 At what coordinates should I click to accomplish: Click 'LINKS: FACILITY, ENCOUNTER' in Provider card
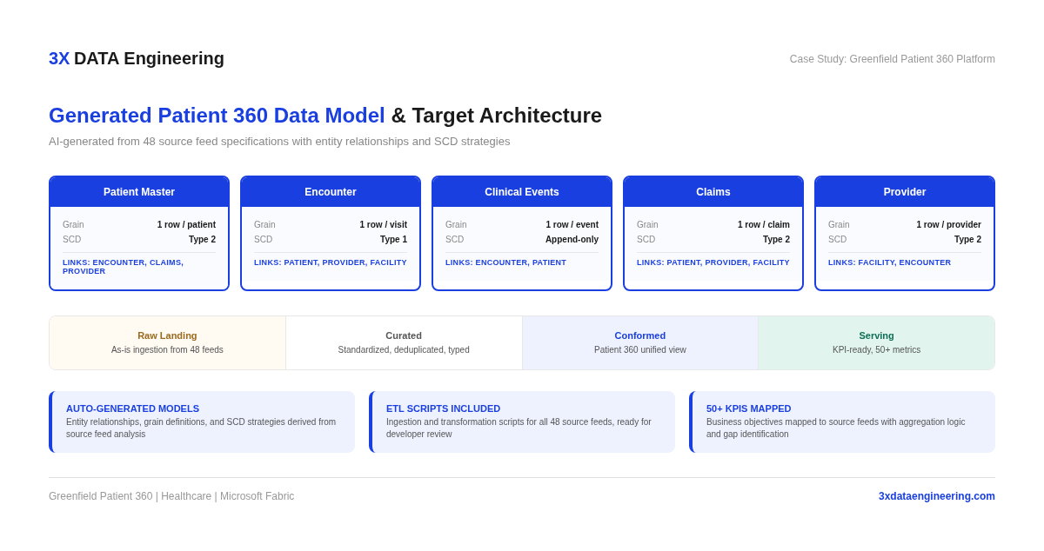[x=889, y=262]
